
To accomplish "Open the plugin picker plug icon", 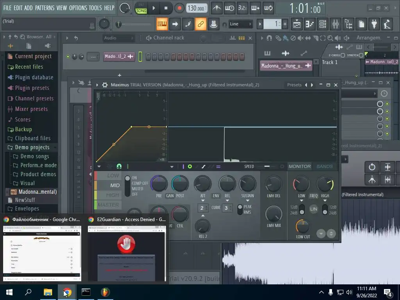I will (x=374, y=24).
